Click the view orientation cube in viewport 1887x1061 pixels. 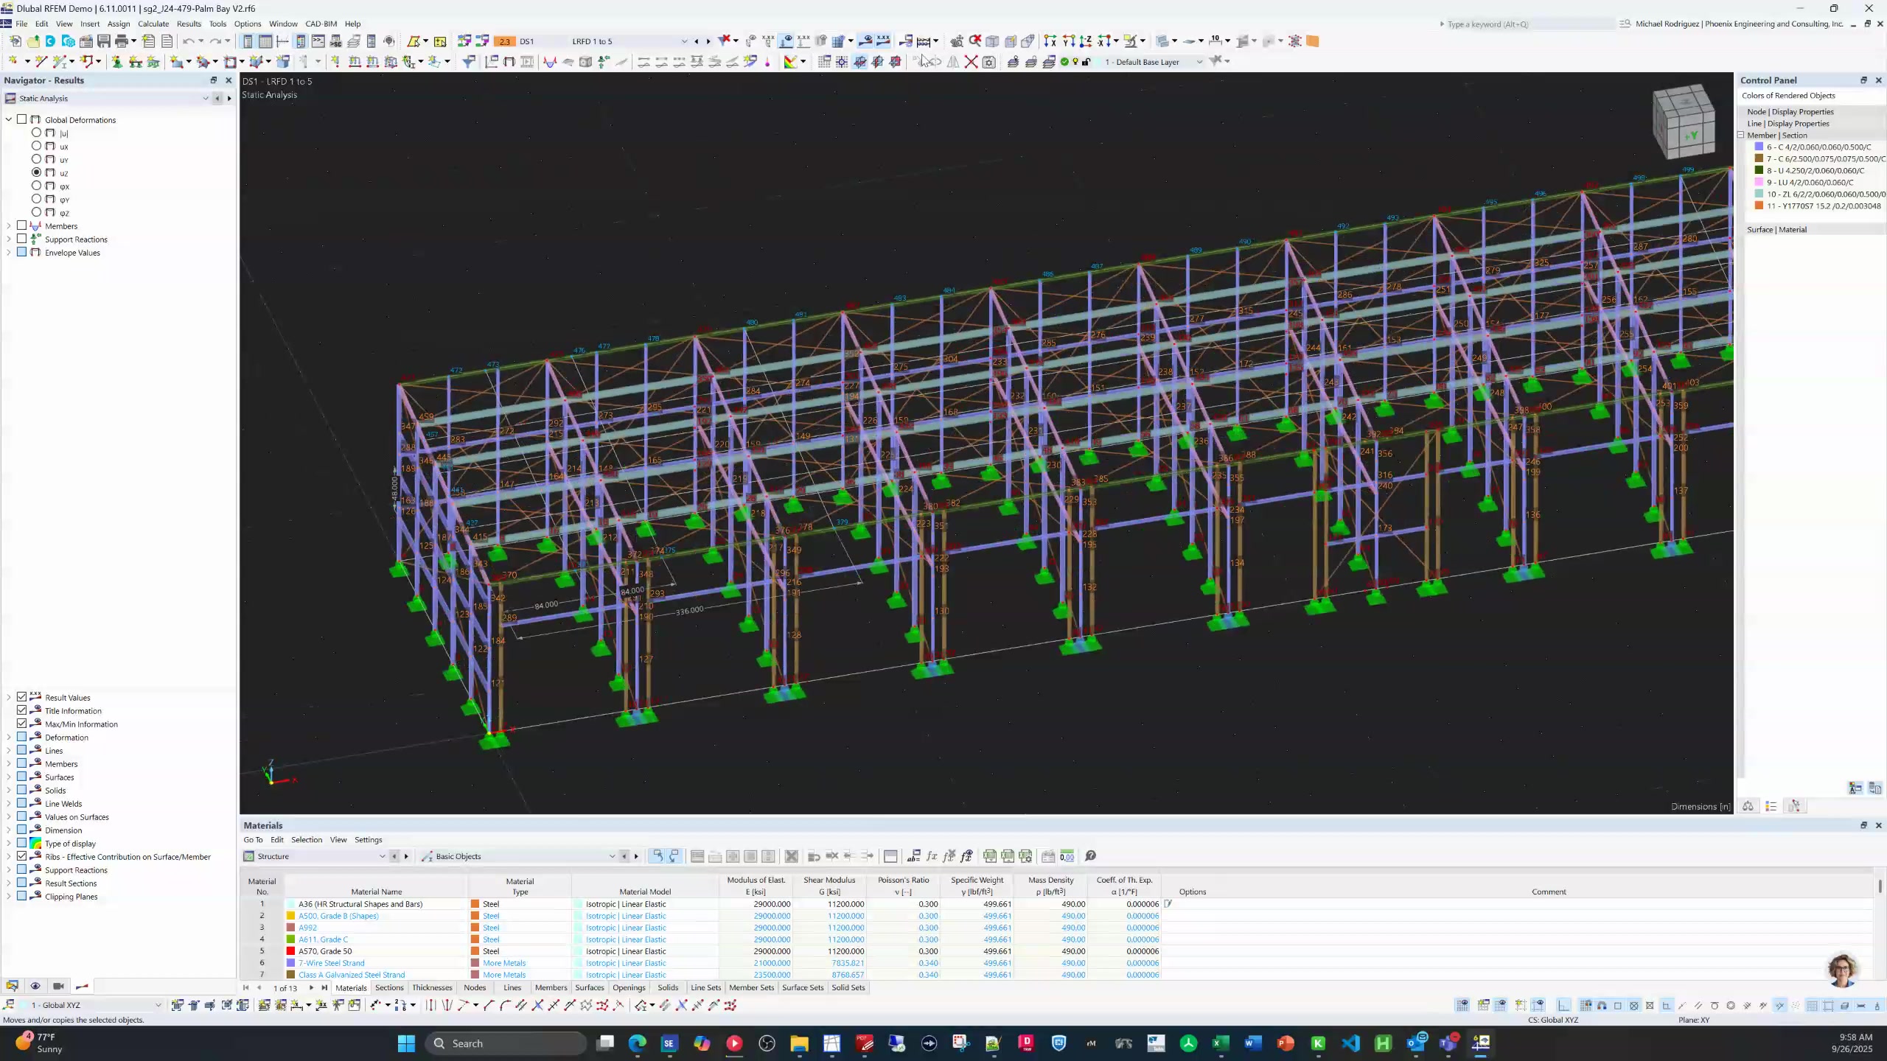click(1684, 121)
